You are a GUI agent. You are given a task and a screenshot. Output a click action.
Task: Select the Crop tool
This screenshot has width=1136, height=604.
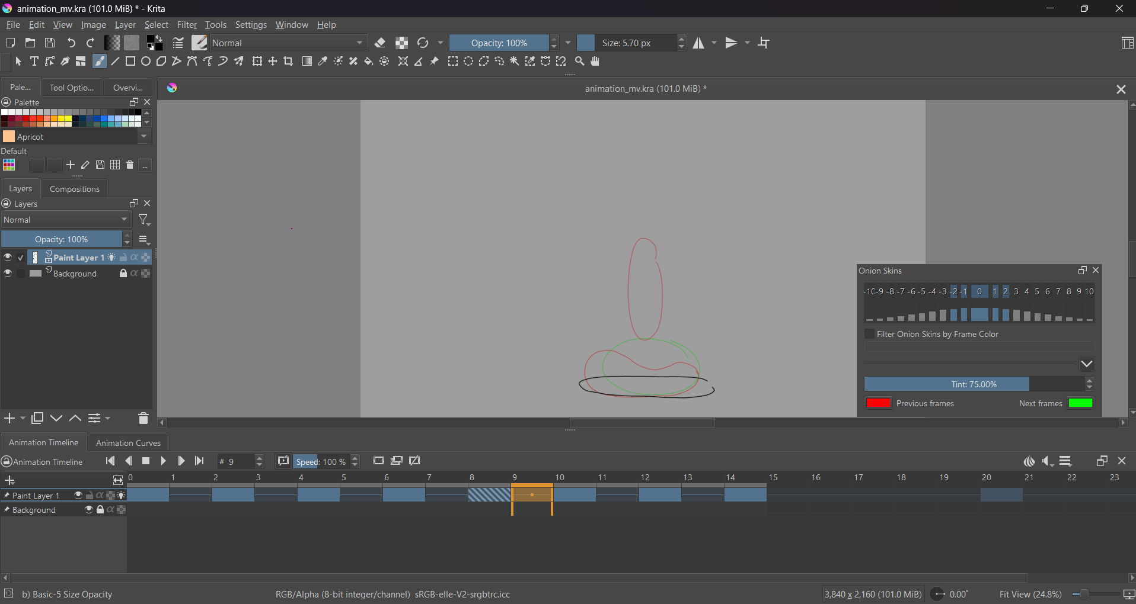288,62
